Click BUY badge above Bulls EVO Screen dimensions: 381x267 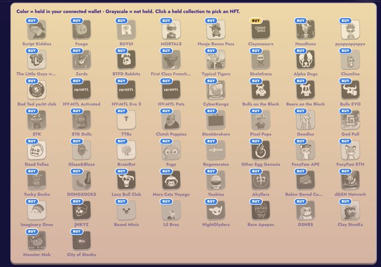coord(345,81)
